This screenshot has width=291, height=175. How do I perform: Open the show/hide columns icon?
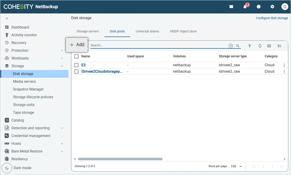(269, 46)
